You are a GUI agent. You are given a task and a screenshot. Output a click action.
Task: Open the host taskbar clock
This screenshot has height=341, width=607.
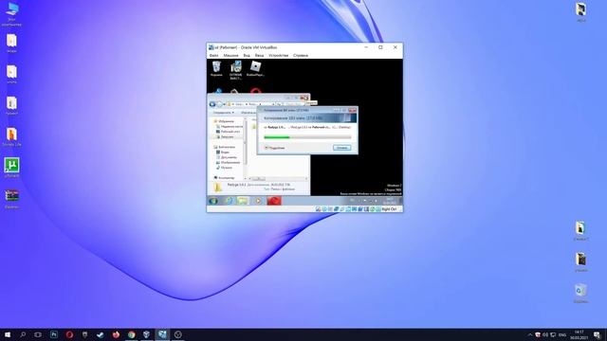[579, 334]
